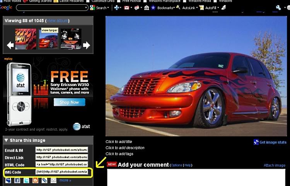290x186 pixels.
Task: Share image to MySpace icon
Action: coord(8,180)
